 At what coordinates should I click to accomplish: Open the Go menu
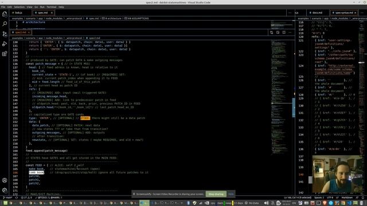36,7
